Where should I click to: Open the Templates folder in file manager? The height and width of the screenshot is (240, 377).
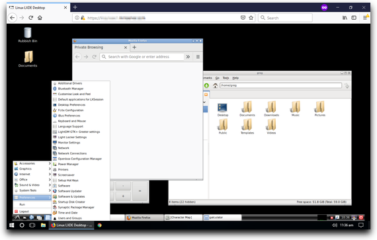(247, 126)
